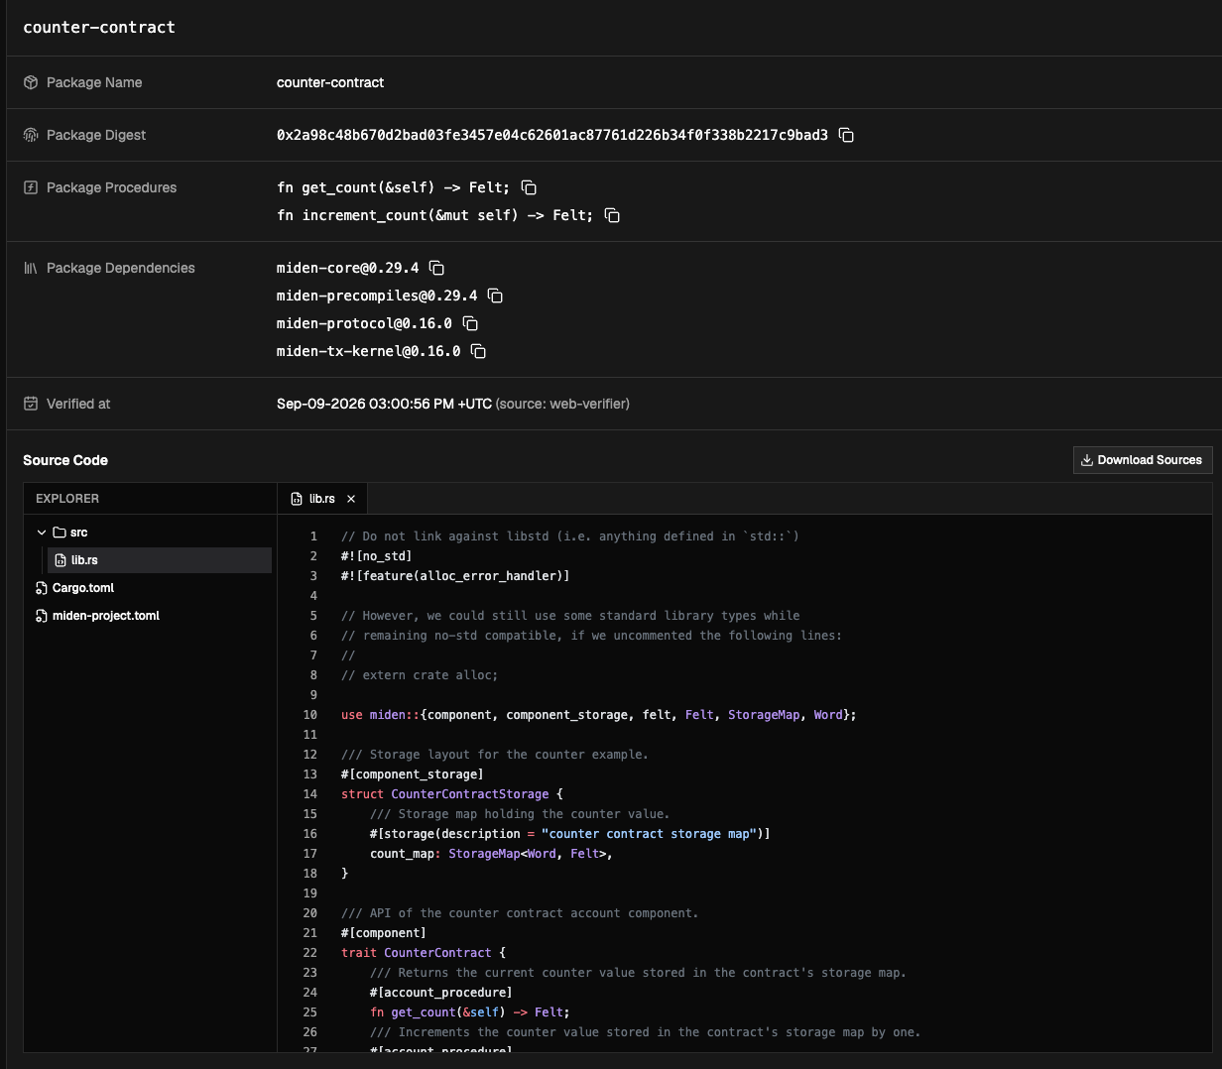Click the fn get_count procedure text

tap(393, 187)
